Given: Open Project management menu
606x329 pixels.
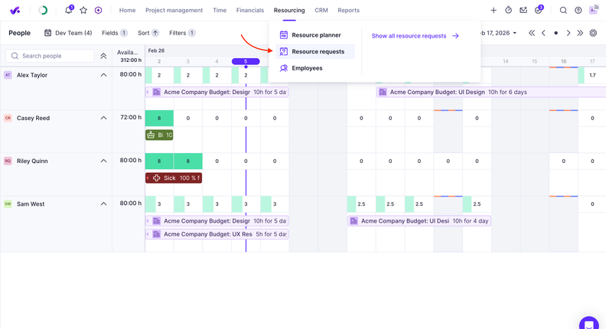Looking at the screenshot, I should 174,11.
